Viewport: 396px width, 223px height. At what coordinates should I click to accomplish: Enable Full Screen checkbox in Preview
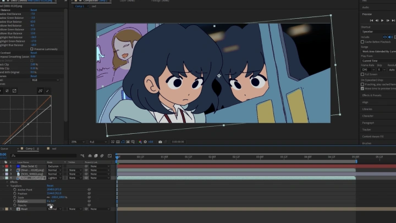362,74
